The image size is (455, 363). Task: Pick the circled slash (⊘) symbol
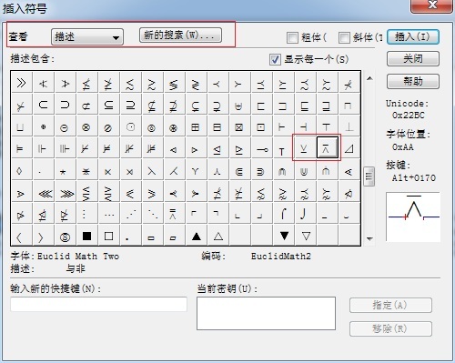pyautogui.click(x=108, y=126)
